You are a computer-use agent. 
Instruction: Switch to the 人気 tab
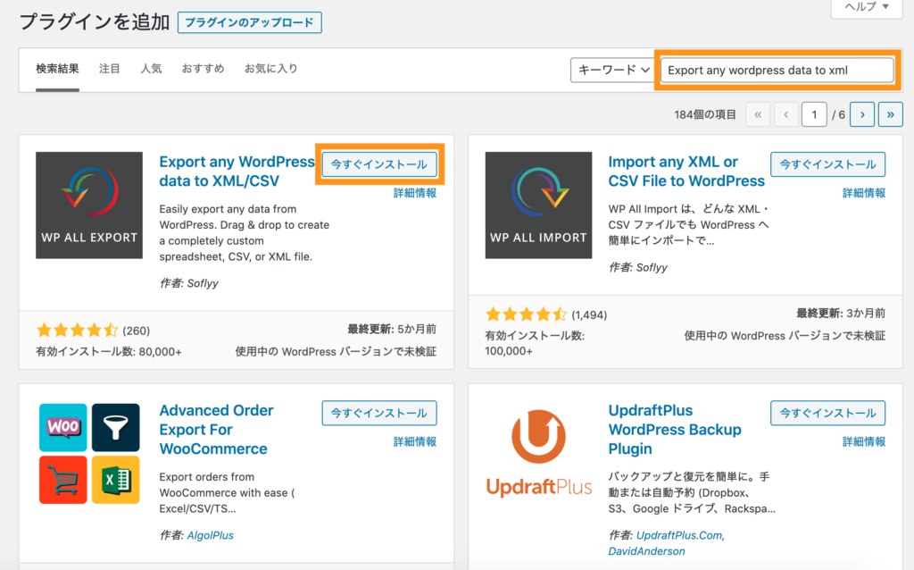[x=151, y=67]
